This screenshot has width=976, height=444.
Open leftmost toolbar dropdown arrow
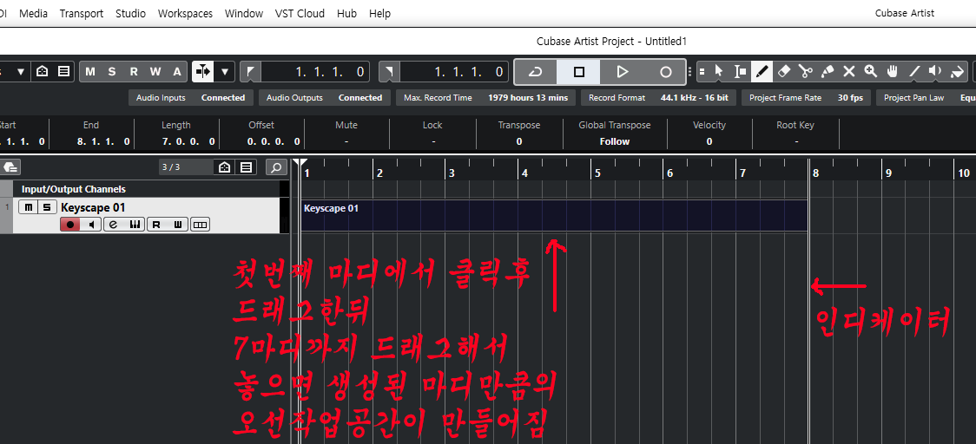coord(21,71)
